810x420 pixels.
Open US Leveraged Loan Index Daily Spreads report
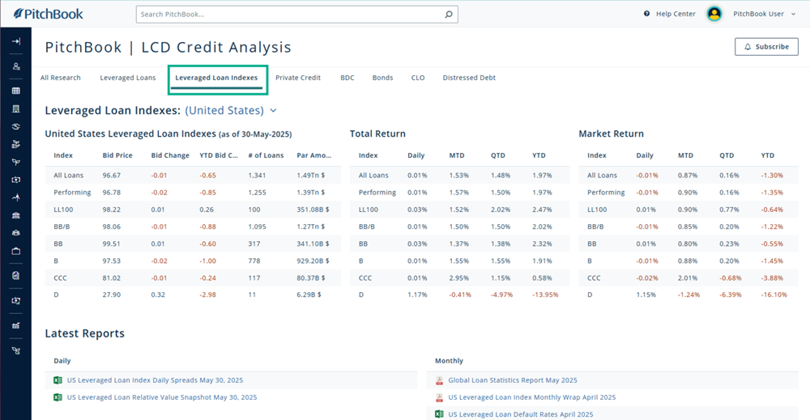point(155,380)
